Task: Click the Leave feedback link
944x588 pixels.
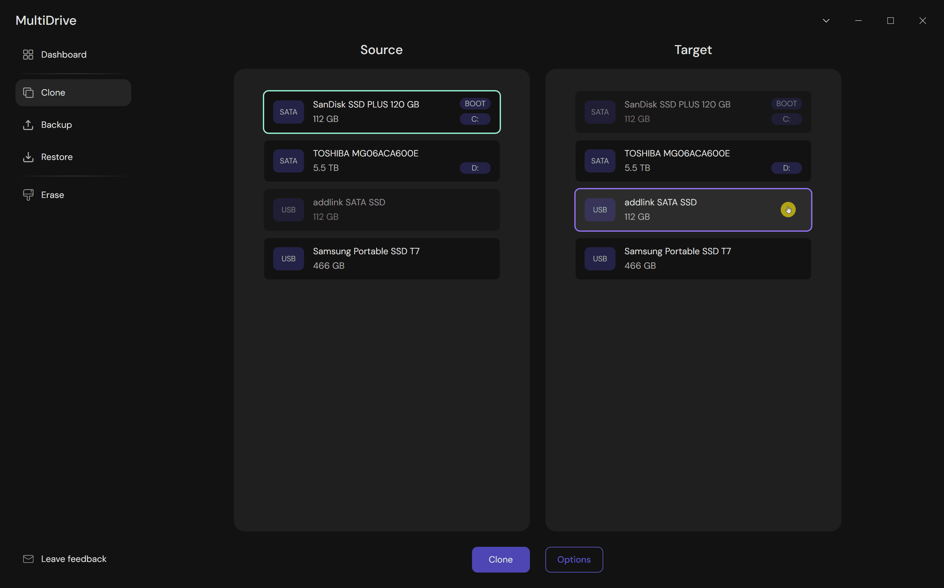Action: point(73,559)
